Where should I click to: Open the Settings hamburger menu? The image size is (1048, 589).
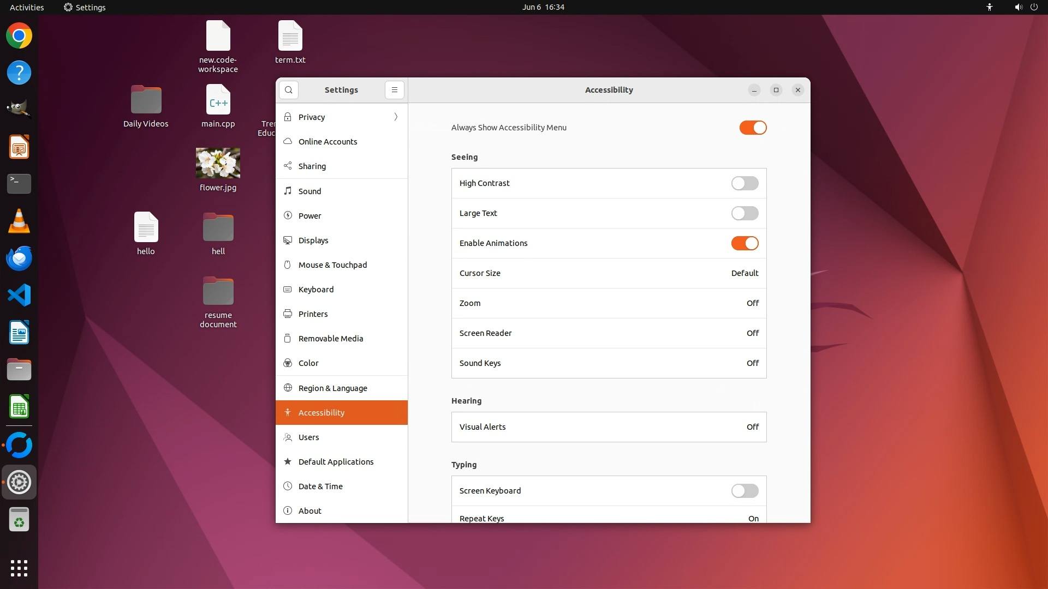(x=395, y=90)
